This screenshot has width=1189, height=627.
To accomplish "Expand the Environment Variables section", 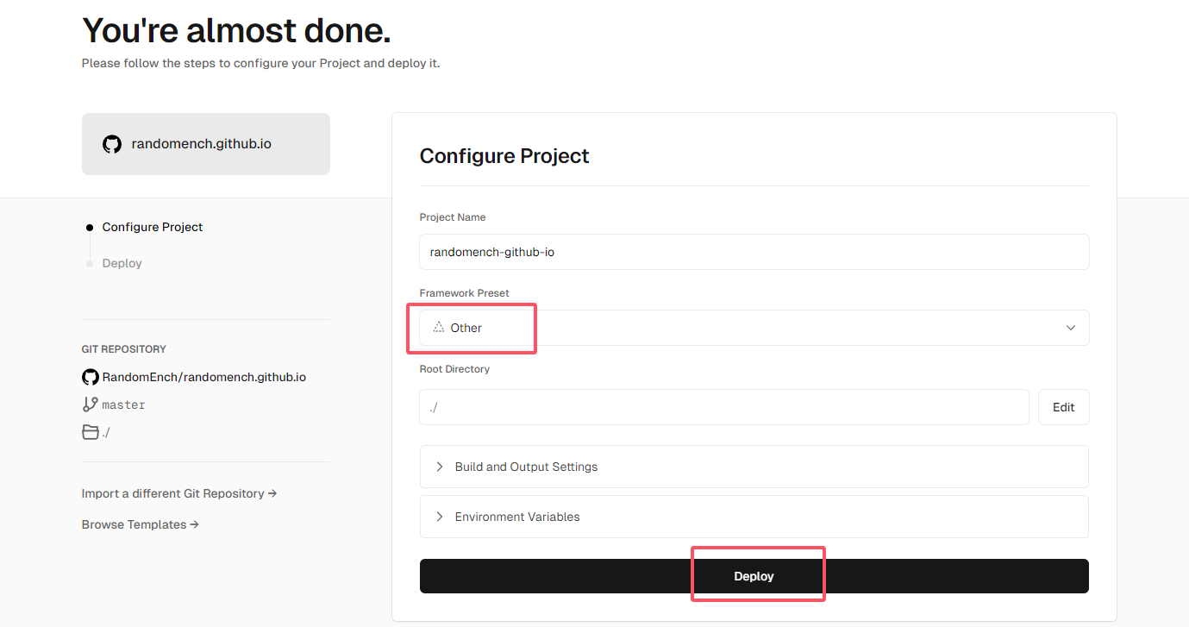I will (517, 517).
